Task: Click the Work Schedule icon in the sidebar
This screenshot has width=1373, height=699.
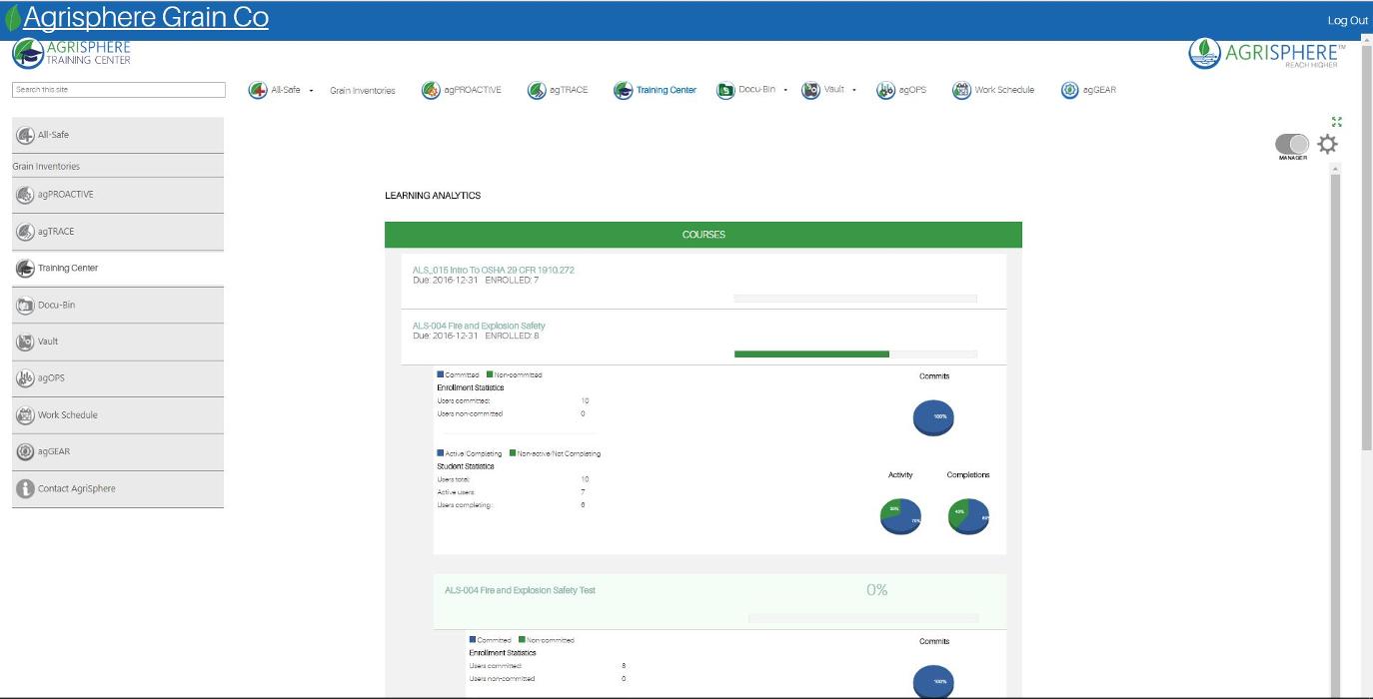Action: click(25, 415)
